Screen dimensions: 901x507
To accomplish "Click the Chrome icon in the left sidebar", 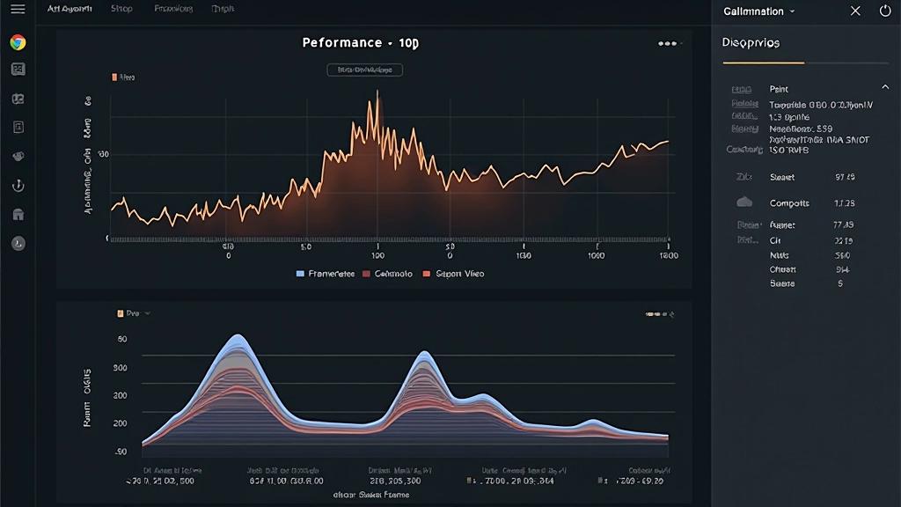I will pos(18,42).
